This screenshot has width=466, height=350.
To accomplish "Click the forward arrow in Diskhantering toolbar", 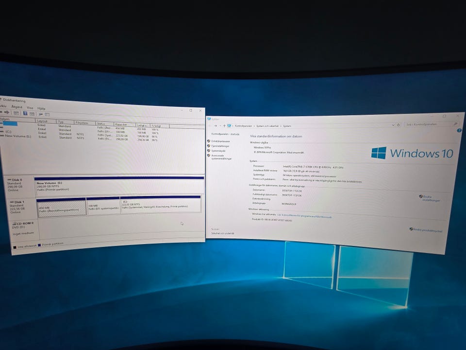I will tap(6, 112).
